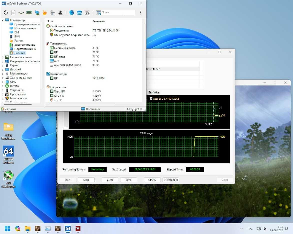Click the network globe tray icon
This screenshot has height=234, width=293.
click(259, 229)
